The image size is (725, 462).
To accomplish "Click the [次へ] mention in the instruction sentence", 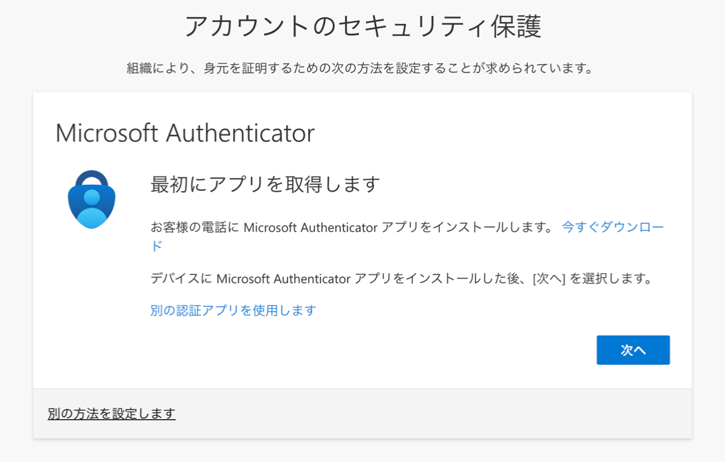I will pos(549,279).
